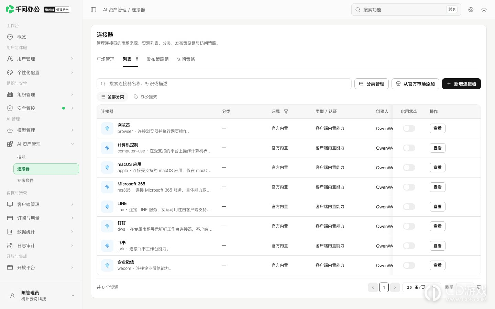This screenshot has height=309, width=495.
Task: Enable the 企业微信 connector switch
Action: point(409,265)
